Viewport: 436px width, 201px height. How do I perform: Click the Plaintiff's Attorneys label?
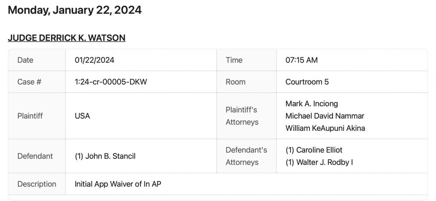(242, 116)
